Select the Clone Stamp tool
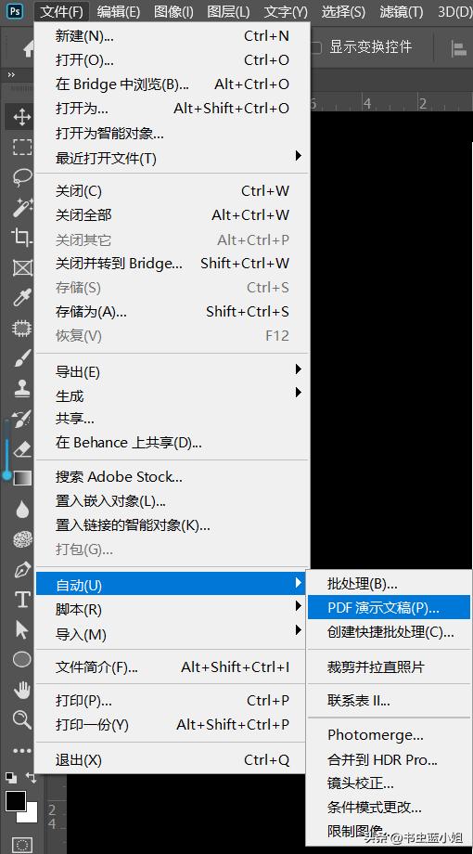This screenshot has height=854, width=473. [x=21, y=388]
